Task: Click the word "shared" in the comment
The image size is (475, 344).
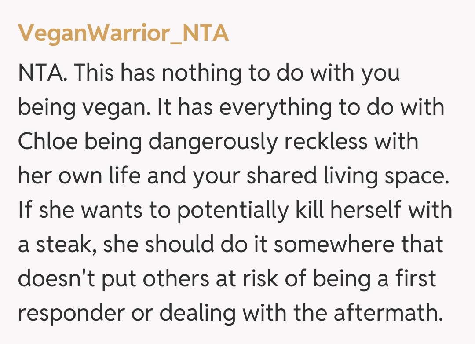Action: point(281,176)
